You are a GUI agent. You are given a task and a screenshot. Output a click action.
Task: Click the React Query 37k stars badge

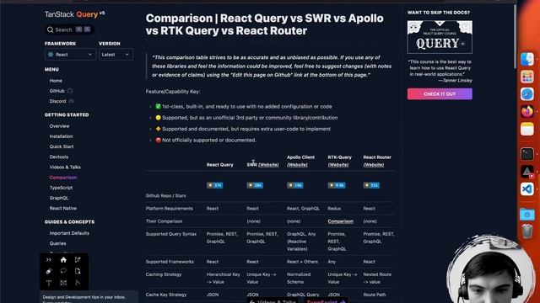click(x=214, y=185)
